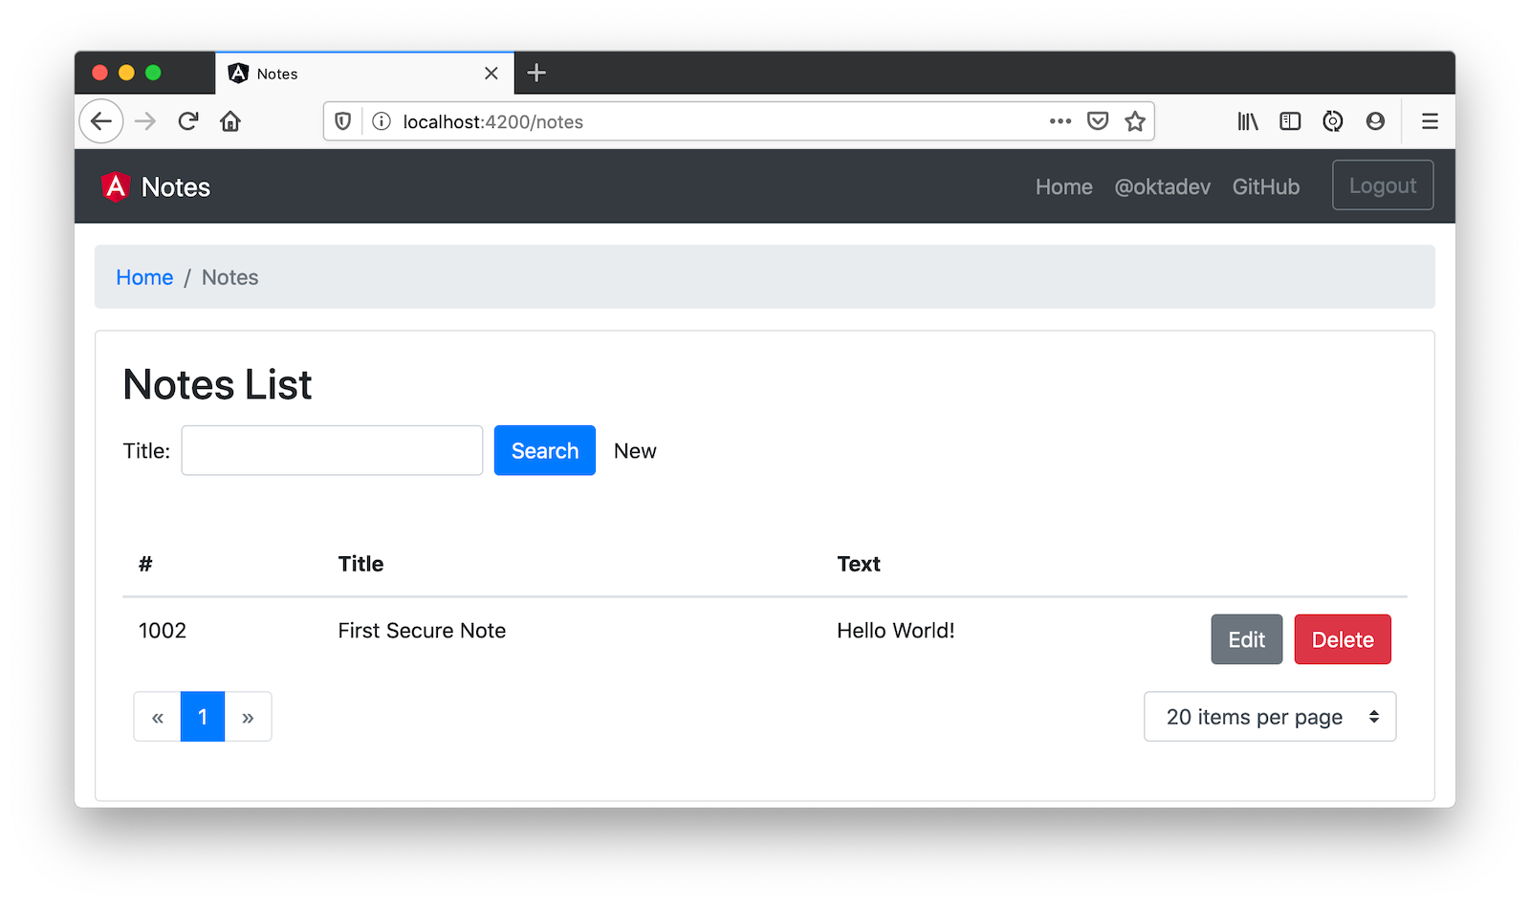Show site information in address bar
Viewport: 1530px width, 906px height.
(x=382, y=121)
